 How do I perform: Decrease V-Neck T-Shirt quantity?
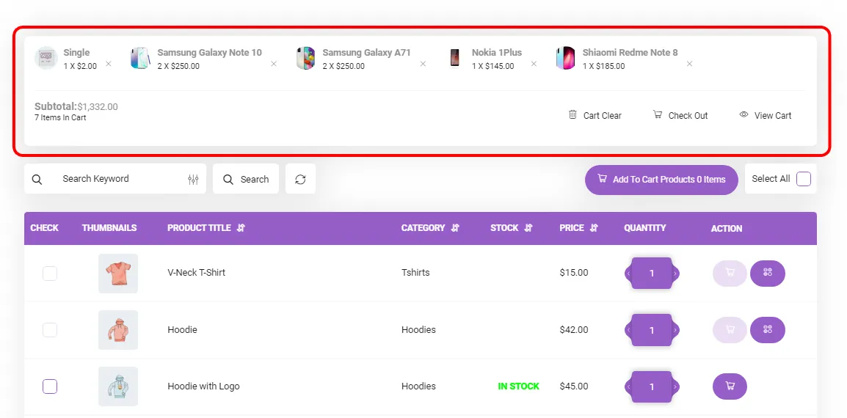point(629,274)
